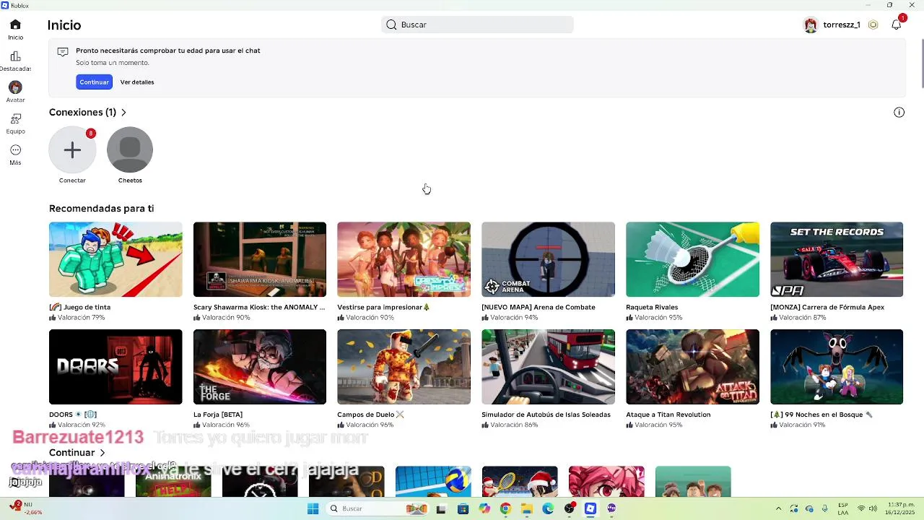Open the DOORS game thumbnail
The image size is (924, 520).
(x=115, y=367)
